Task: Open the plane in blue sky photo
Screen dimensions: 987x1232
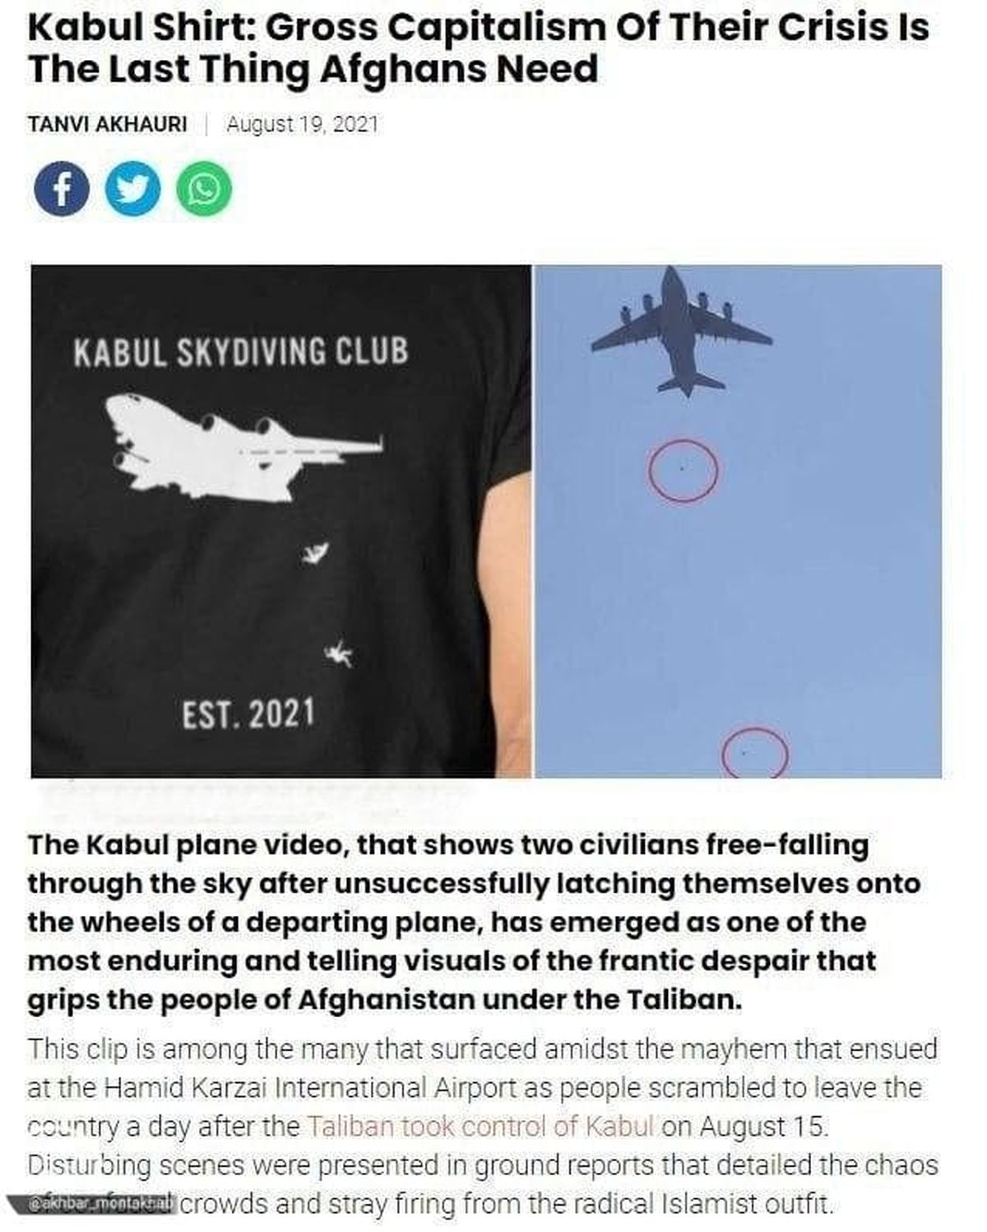Action: (x=739, y=521)
